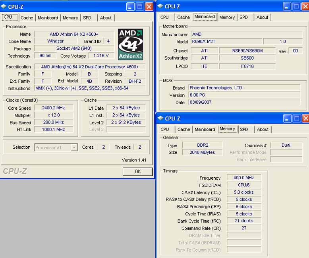Click the Level 2 cache value

126,122
